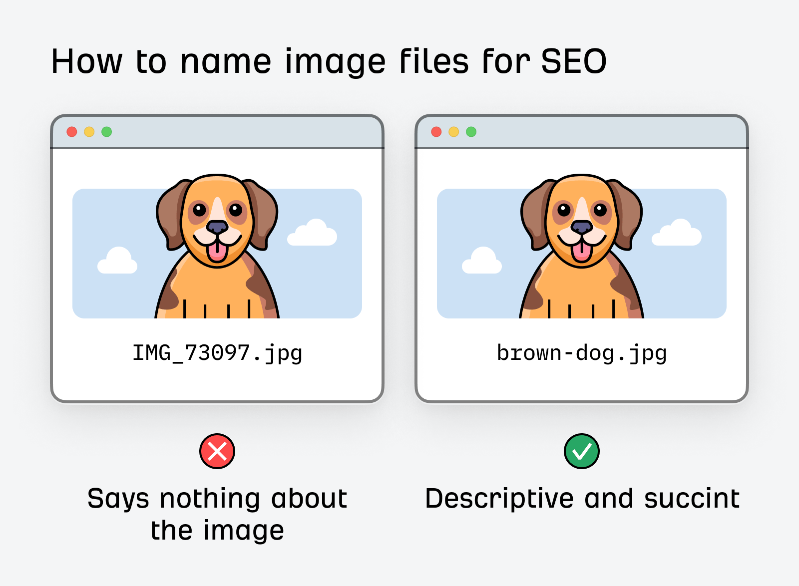The image size is (799, 586).
Task: Click the red traffic-light button on left window
Action: (73, 131)
